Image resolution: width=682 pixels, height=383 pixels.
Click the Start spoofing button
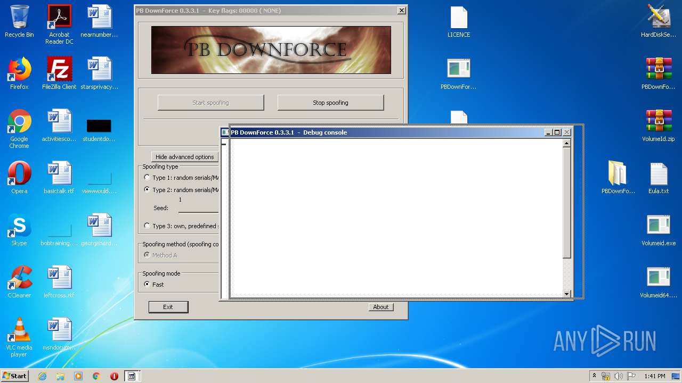coord(210,103)
